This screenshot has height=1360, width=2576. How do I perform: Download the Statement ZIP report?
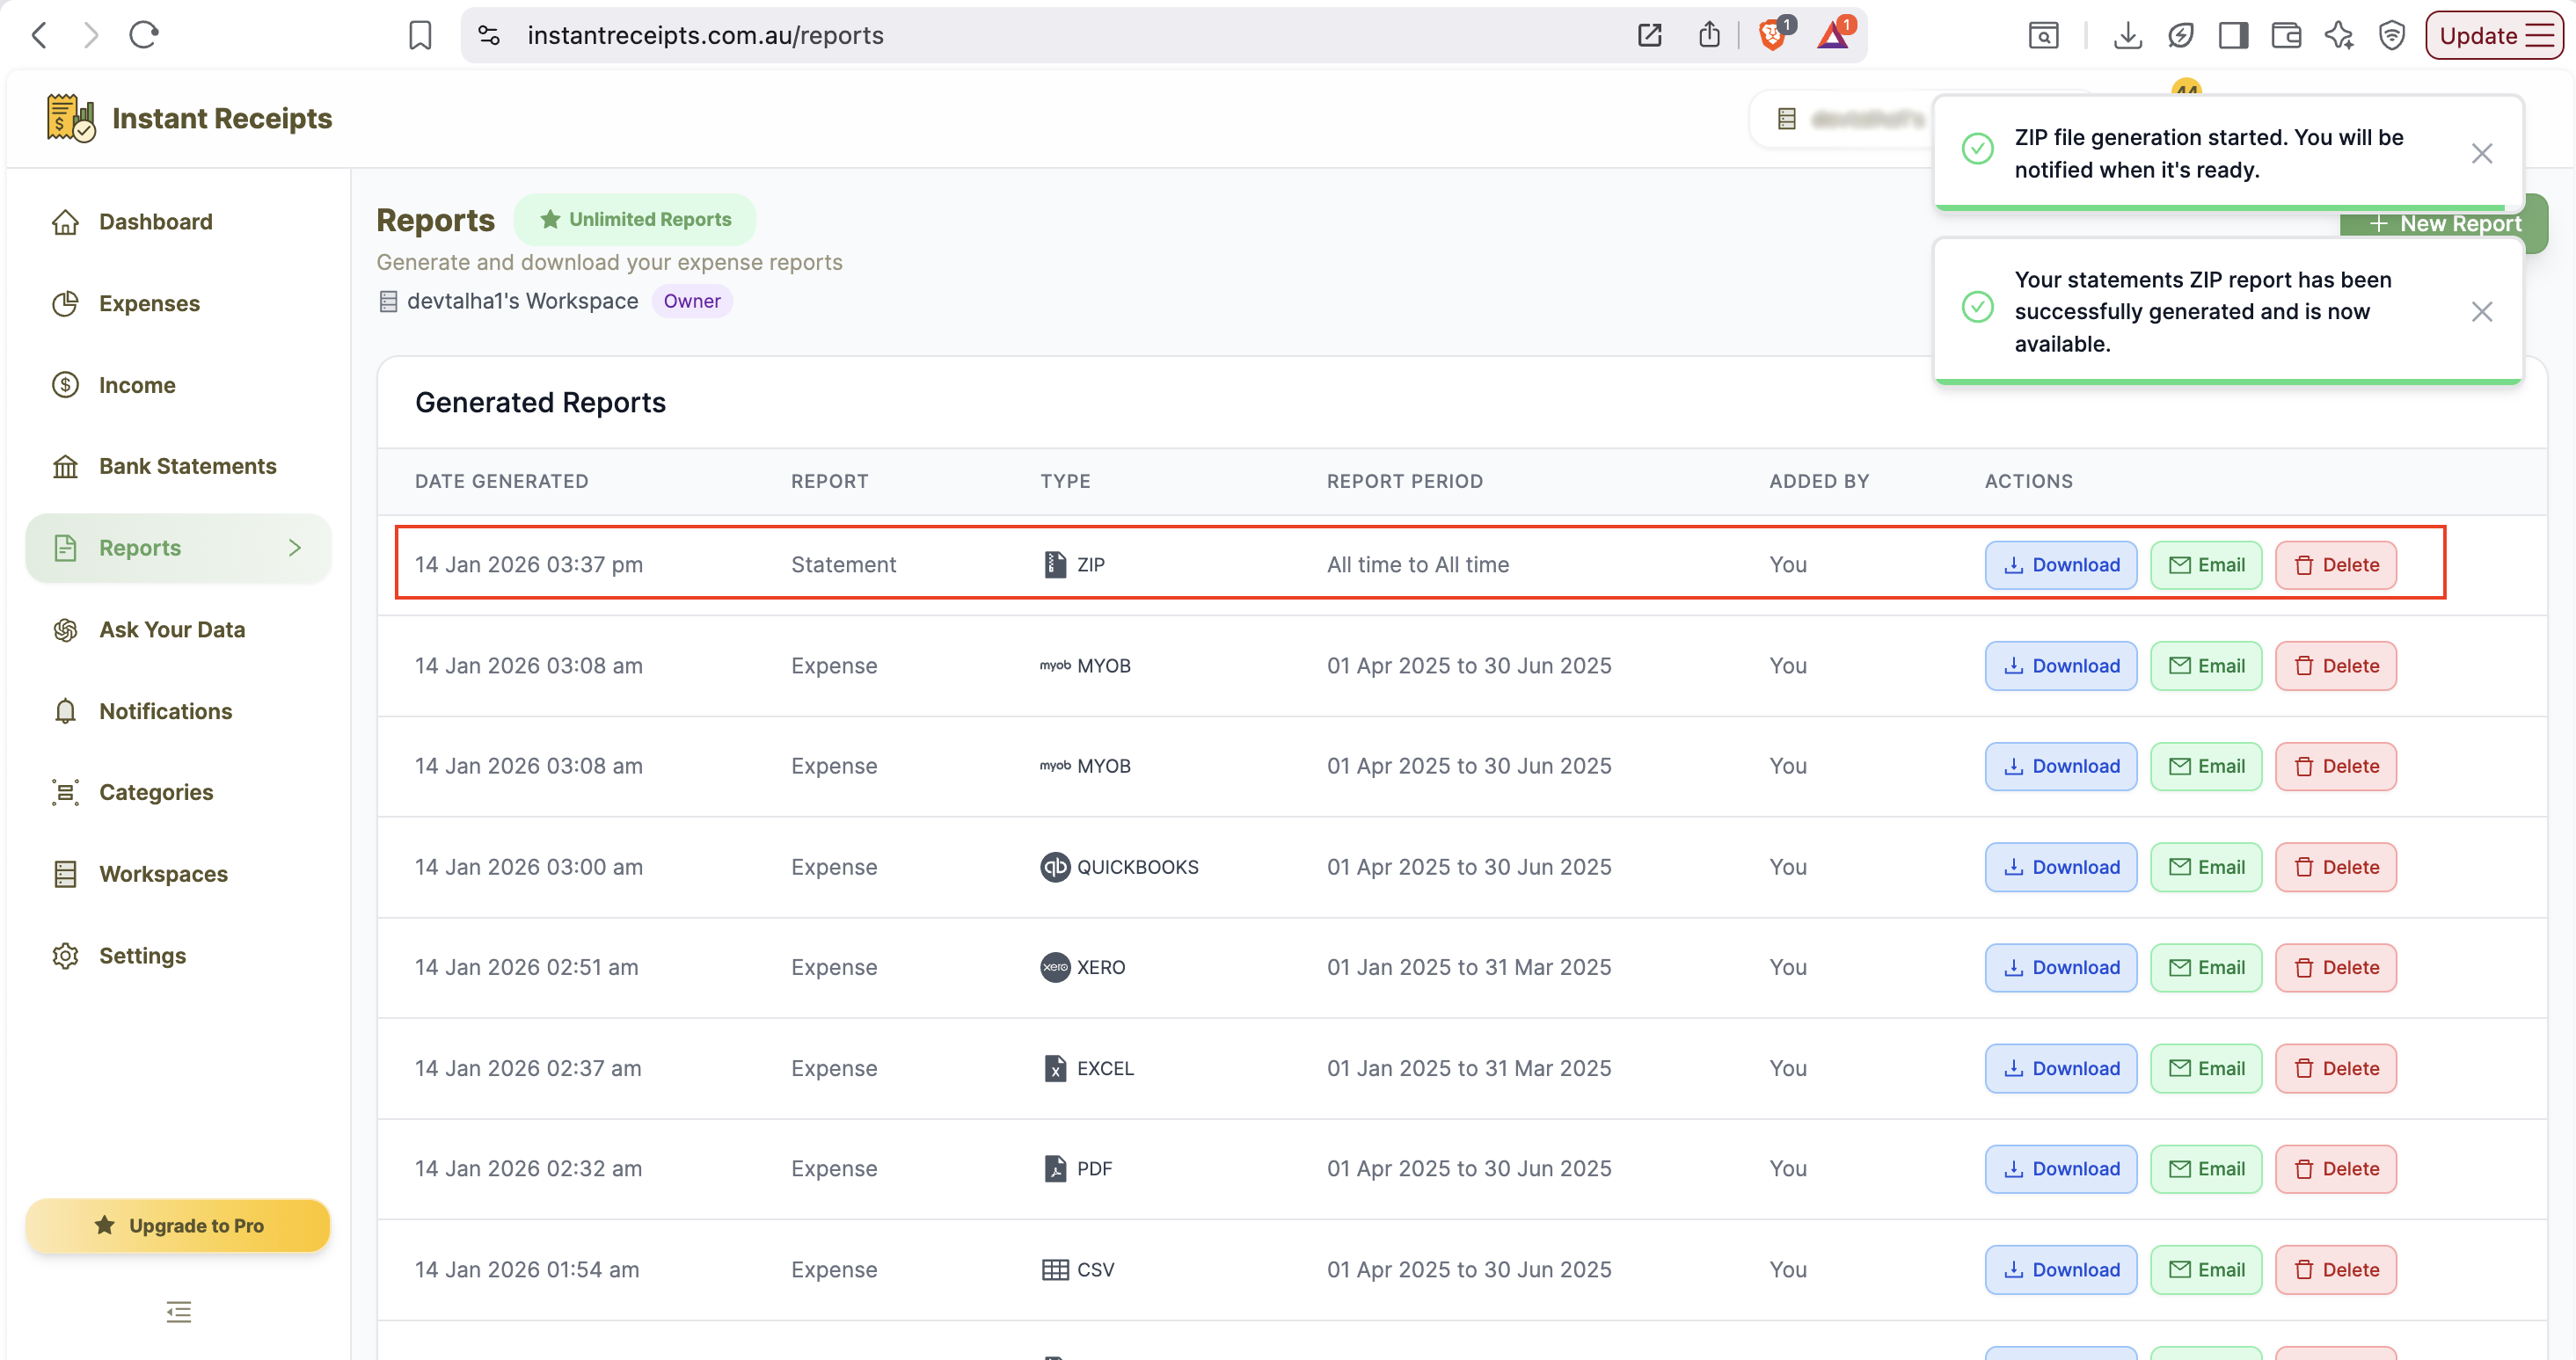tap(2060, 564)
